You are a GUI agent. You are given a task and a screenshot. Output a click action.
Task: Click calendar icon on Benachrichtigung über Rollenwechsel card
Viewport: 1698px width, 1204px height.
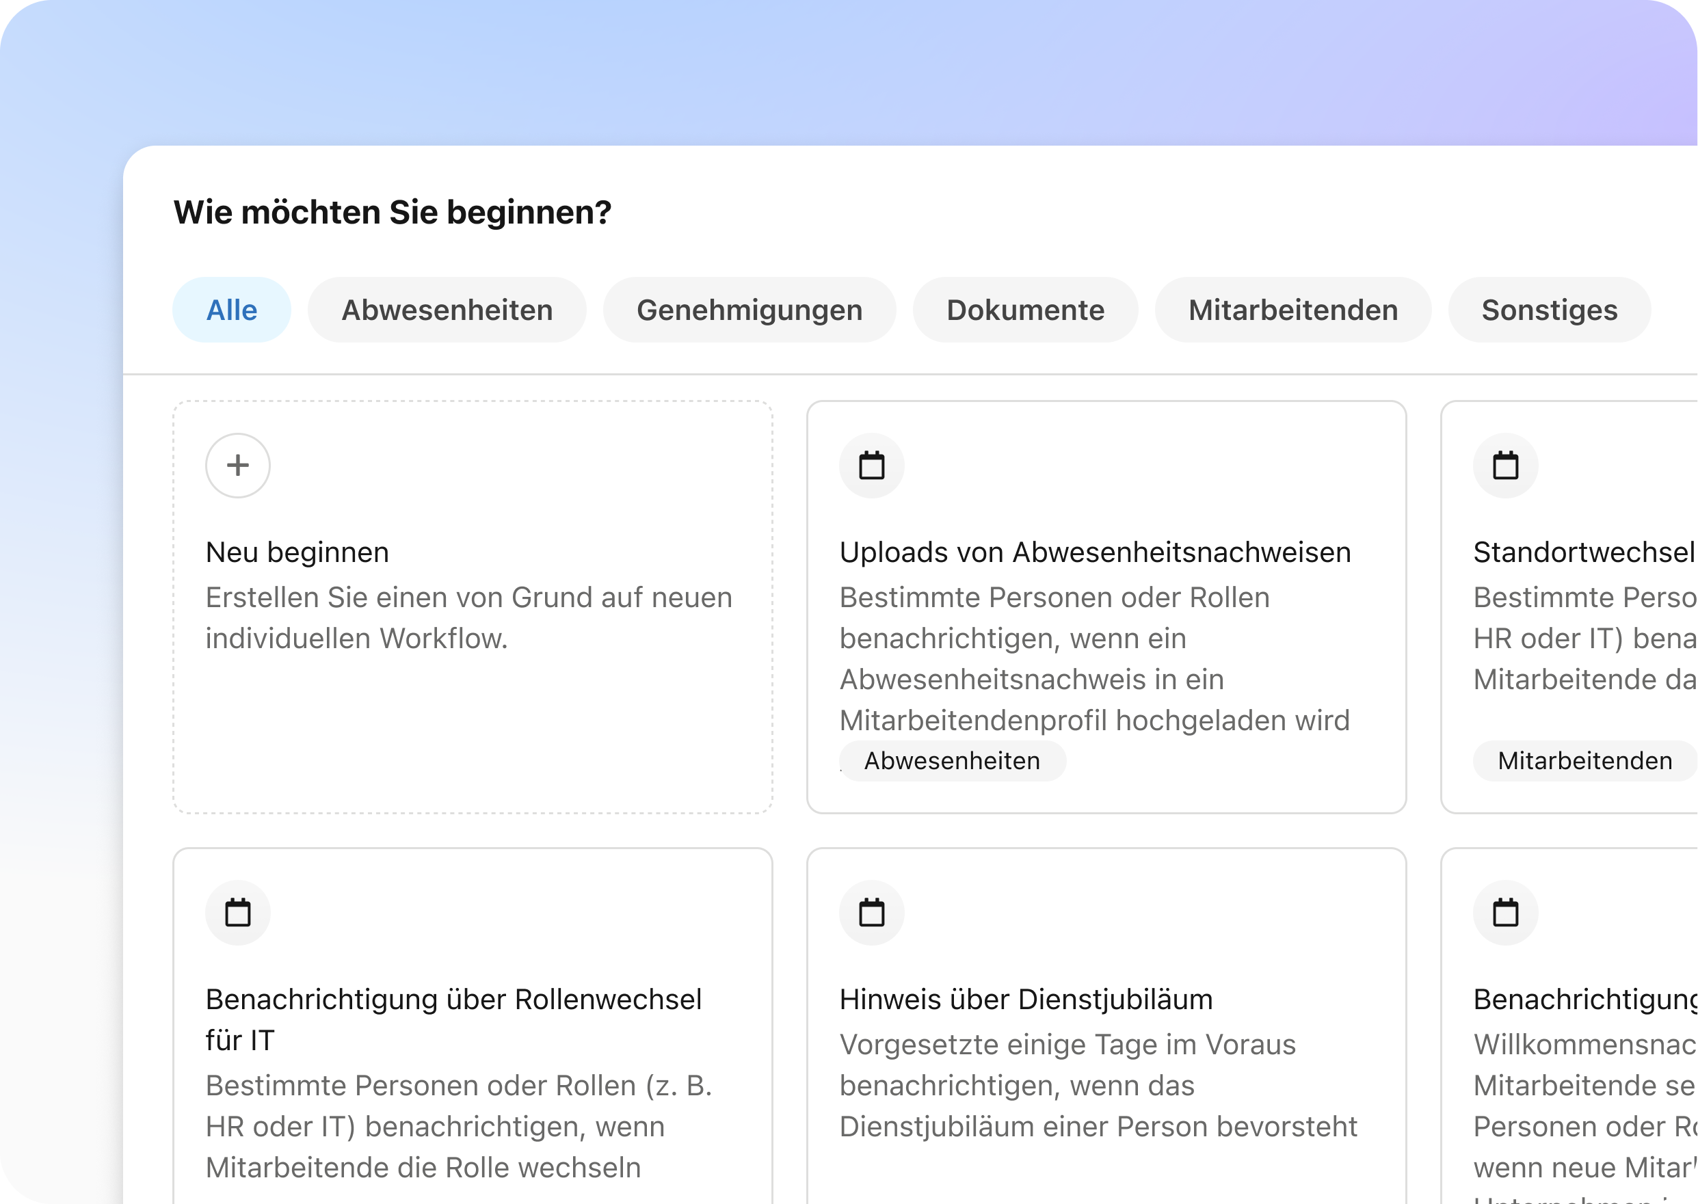coord(237,913)
